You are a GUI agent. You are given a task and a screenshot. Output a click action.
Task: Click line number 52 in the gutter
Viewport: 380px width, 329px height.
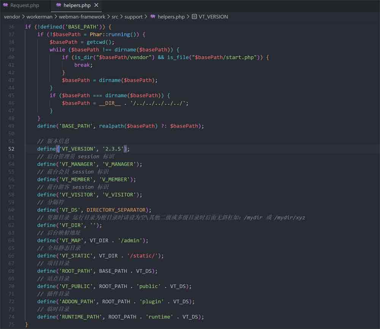[x=11, y=149]
